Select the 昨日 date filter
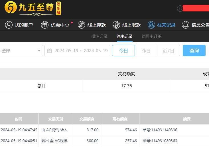Image resolution: width=209 pixels, height=147 pixels. [x=146, y=51]
